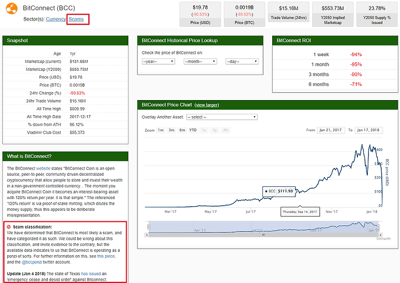The height and width of the screenshot is (283, 400).
Task: Open the 'this piece' article link
Action: point(106,256)
